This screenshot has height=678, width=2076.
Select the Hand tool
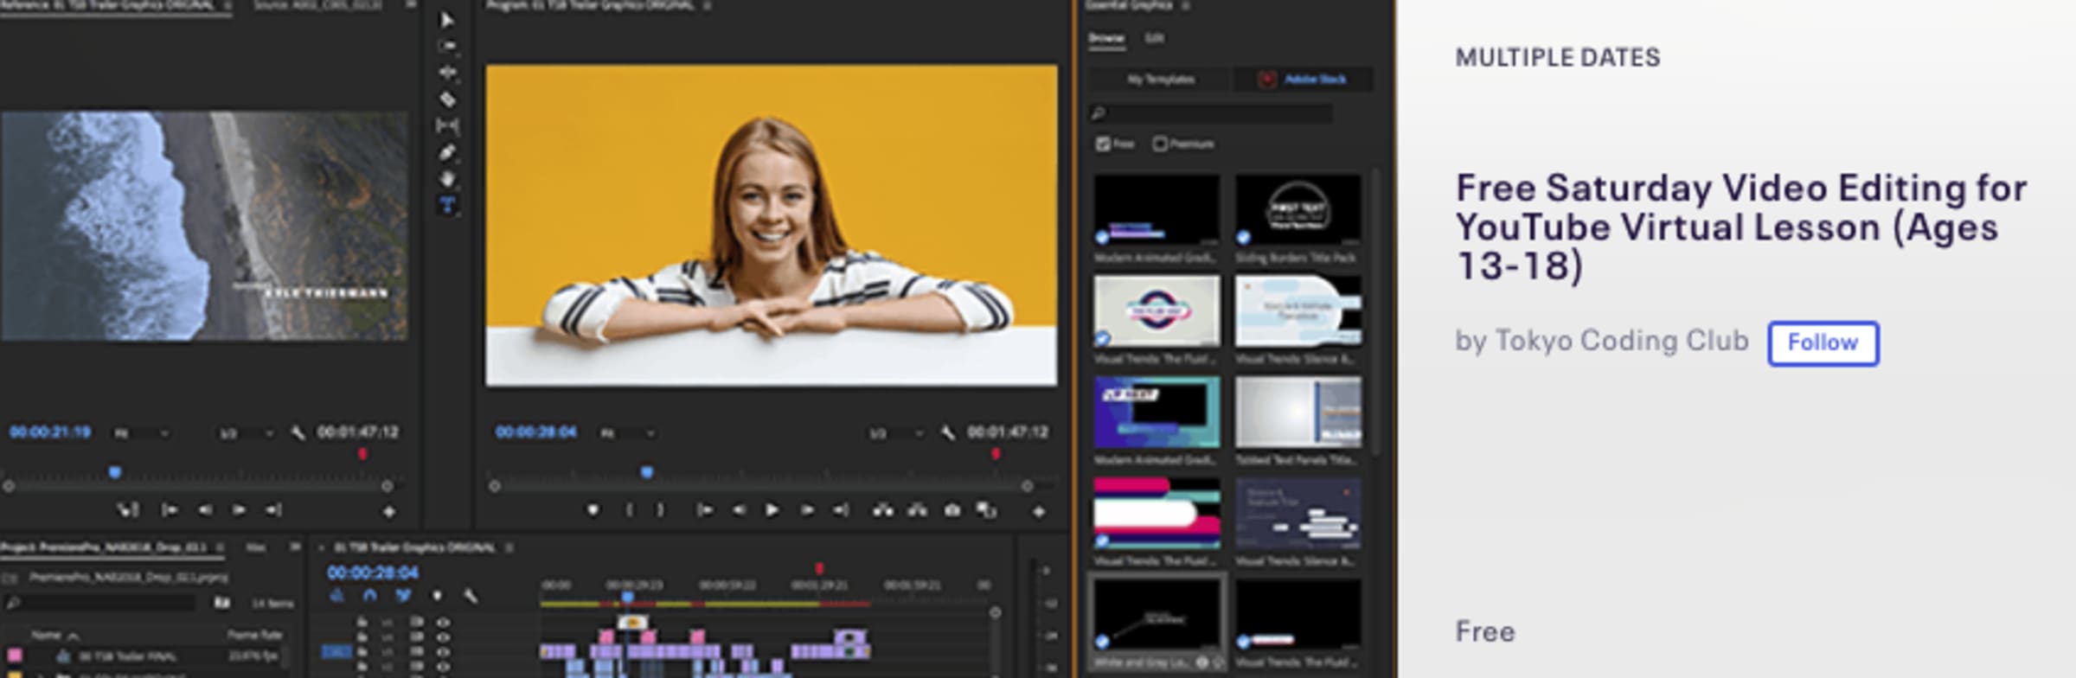[x=447, y=179]
